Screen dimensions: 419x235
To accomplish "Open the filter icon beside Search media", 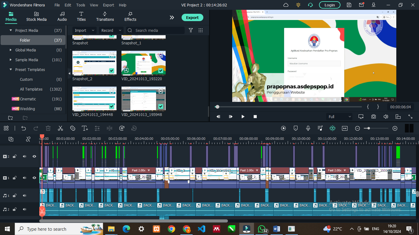I will click(x=191, y=30).
